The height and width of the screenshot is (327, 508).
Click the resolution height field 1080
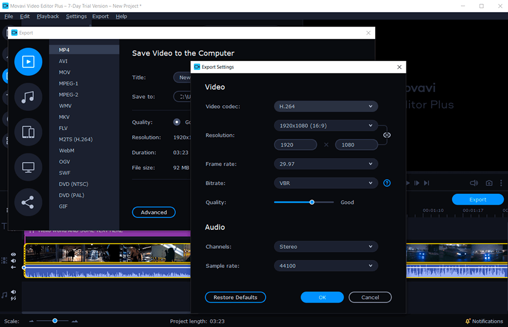click(356, 145)
